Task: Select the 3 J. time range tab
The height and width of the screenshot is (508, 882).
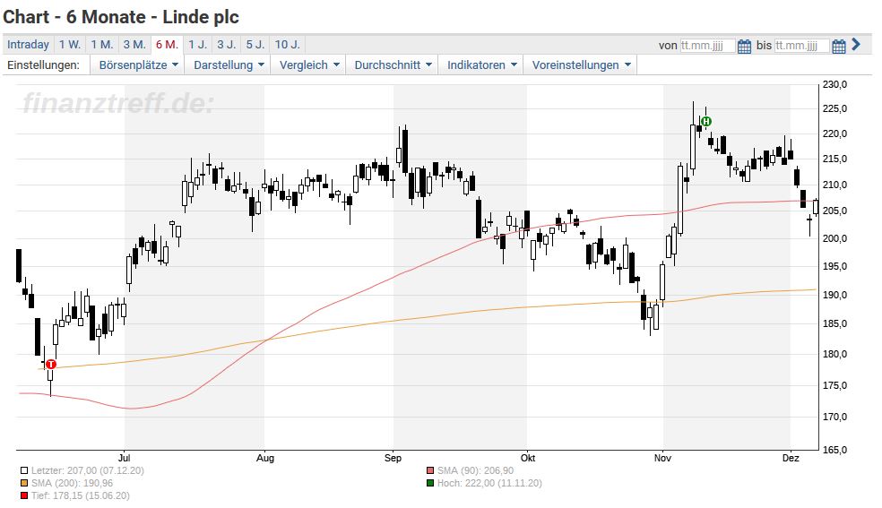Action: [x=227, y=45]
